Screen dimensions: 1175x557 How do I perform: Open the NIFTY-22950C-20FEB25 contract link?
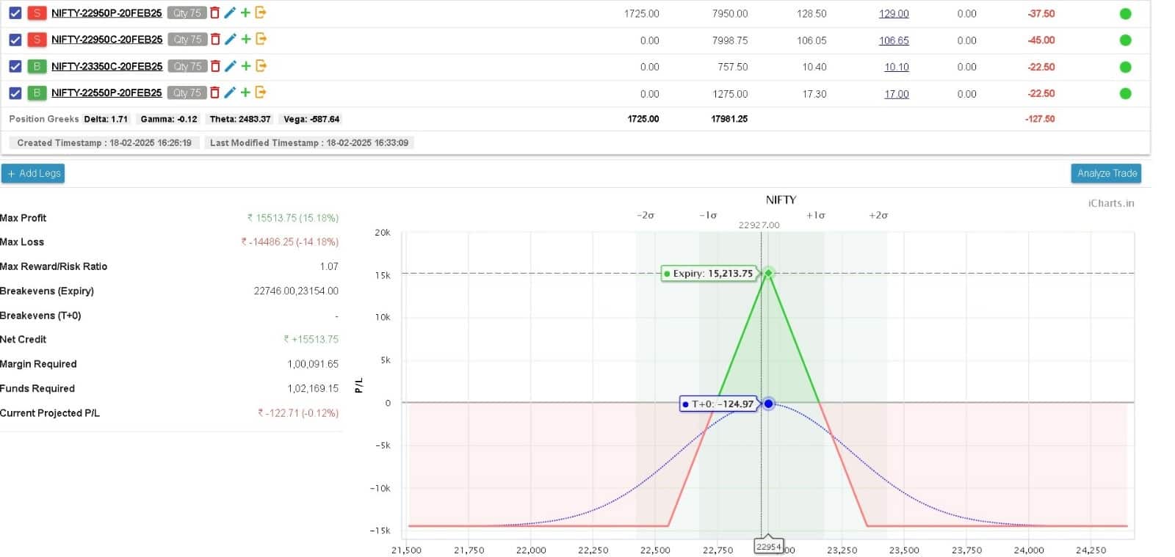(106, 40)
